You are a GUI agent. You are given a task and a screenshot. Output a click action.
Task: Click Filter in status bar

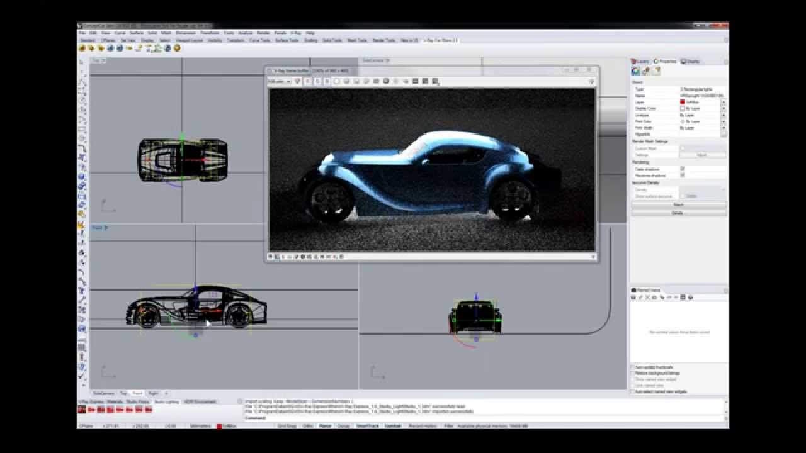pyautogui.click(x=448, y=426)
